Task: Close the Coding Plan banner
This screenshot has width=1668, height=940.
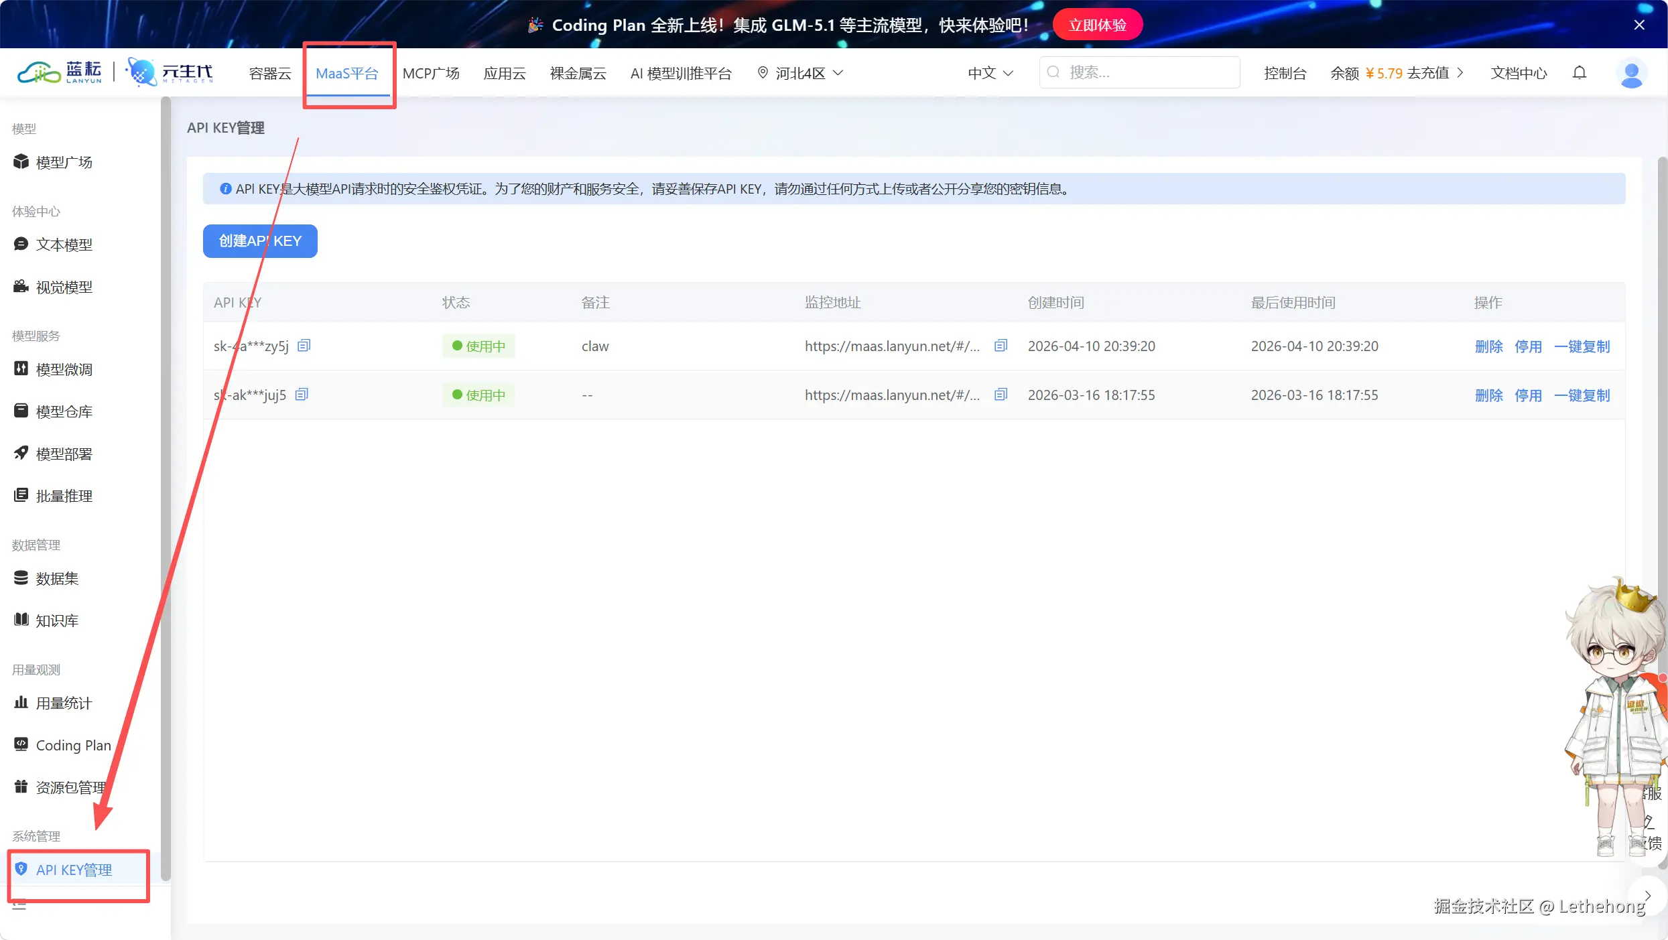Action: (1639, 25)
